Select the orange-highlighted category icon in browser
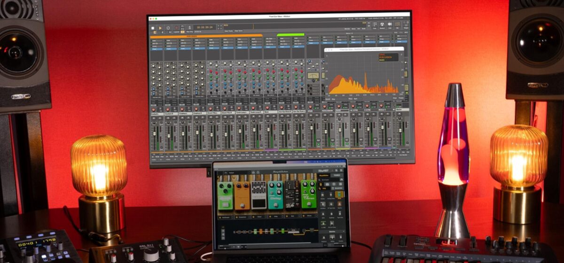 (x=321, y=184)
